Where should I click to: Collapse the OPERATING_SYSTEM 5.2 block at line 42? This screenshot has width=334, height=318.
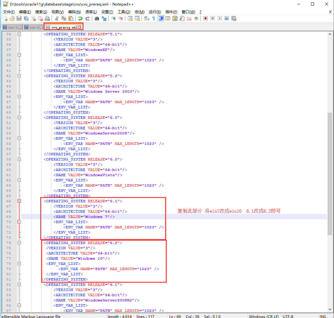pyautogui.click(x=19, y=76)
